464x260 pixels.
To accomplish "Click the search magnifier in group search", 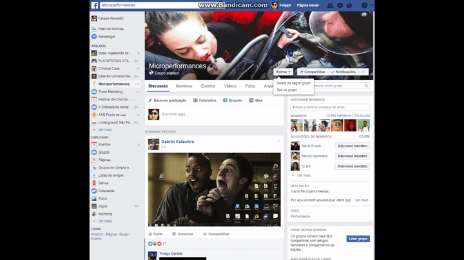I will tap(367, 85).
